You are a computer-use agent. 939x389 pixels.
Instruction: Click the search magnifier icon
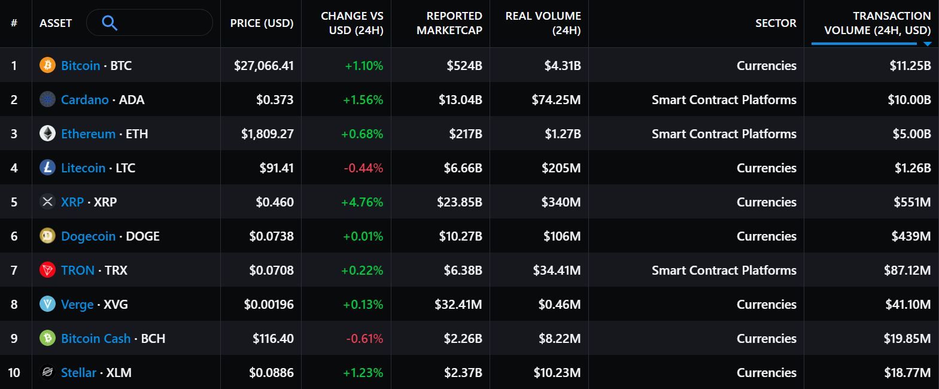pyautogui.click(x=110, y=23)
